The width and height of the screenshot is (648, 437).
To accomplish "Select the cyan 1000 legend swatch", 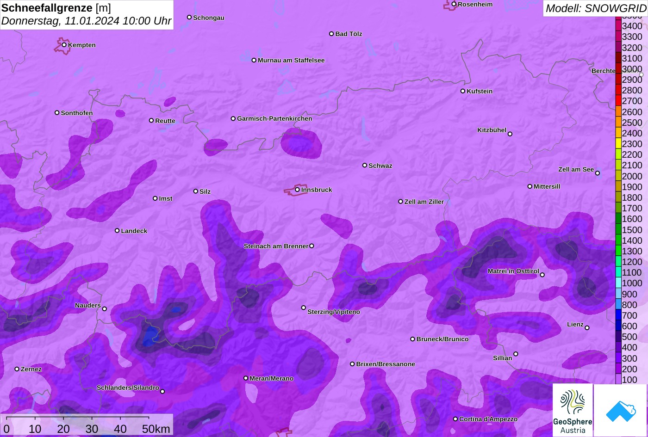I will [x=618, y=283].
